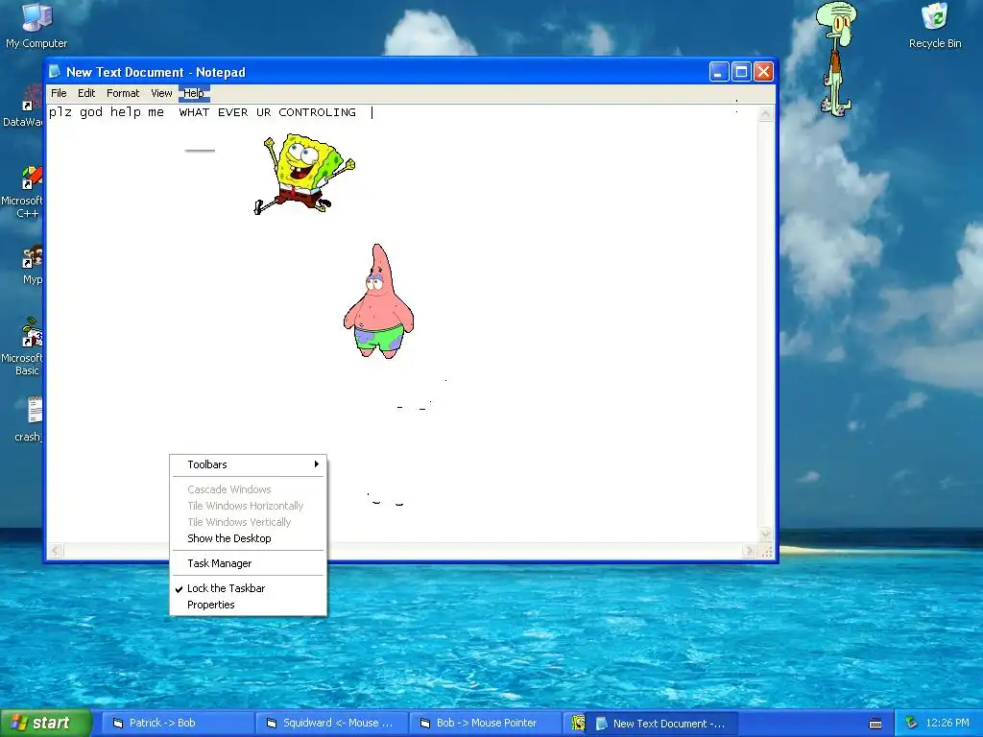
Task: Switch to the Squidward <- Mouse taskbar window
Action: coord(331,724)
